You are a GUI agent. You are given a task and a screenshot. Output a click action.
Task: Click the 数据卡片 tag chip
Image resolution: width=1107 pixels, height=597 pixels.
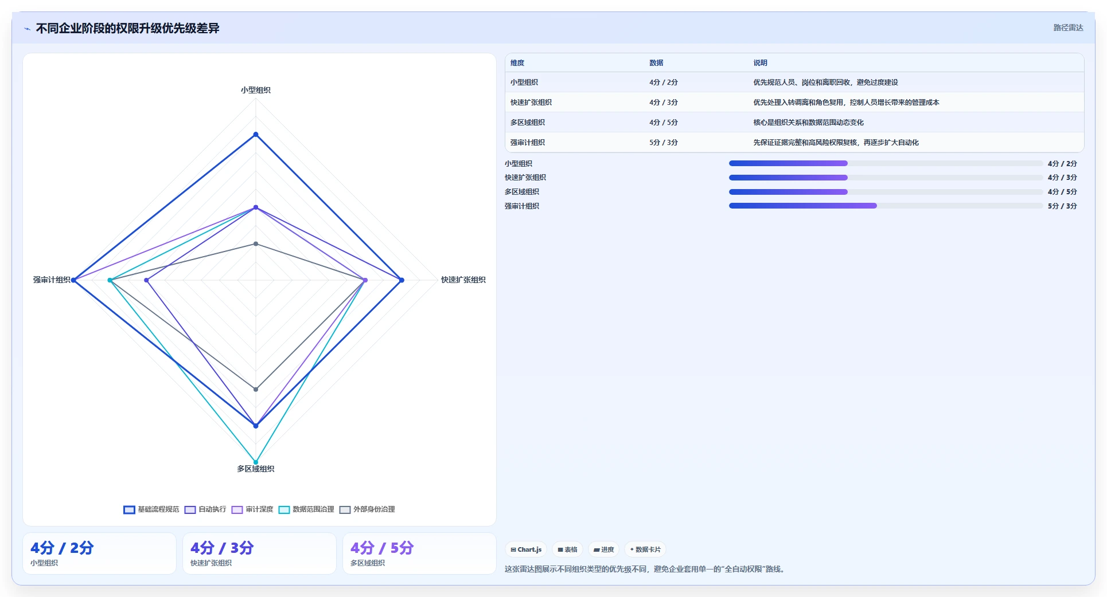coord(645,549)
